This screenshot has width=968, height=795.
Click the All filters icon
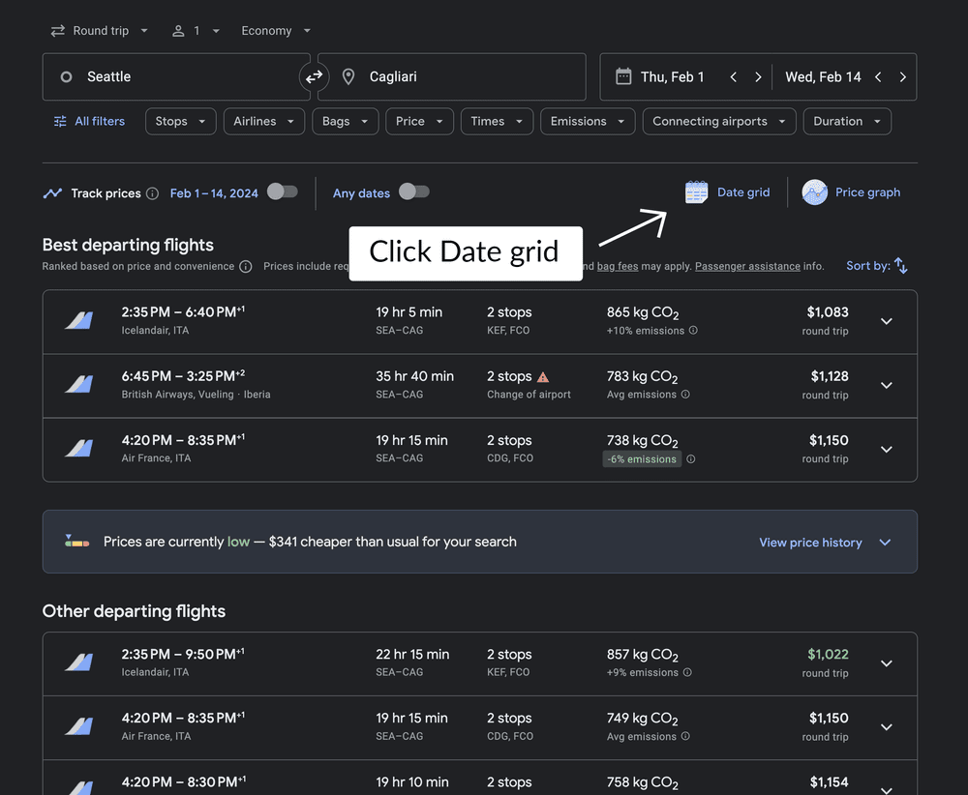(x=58, y=121)
